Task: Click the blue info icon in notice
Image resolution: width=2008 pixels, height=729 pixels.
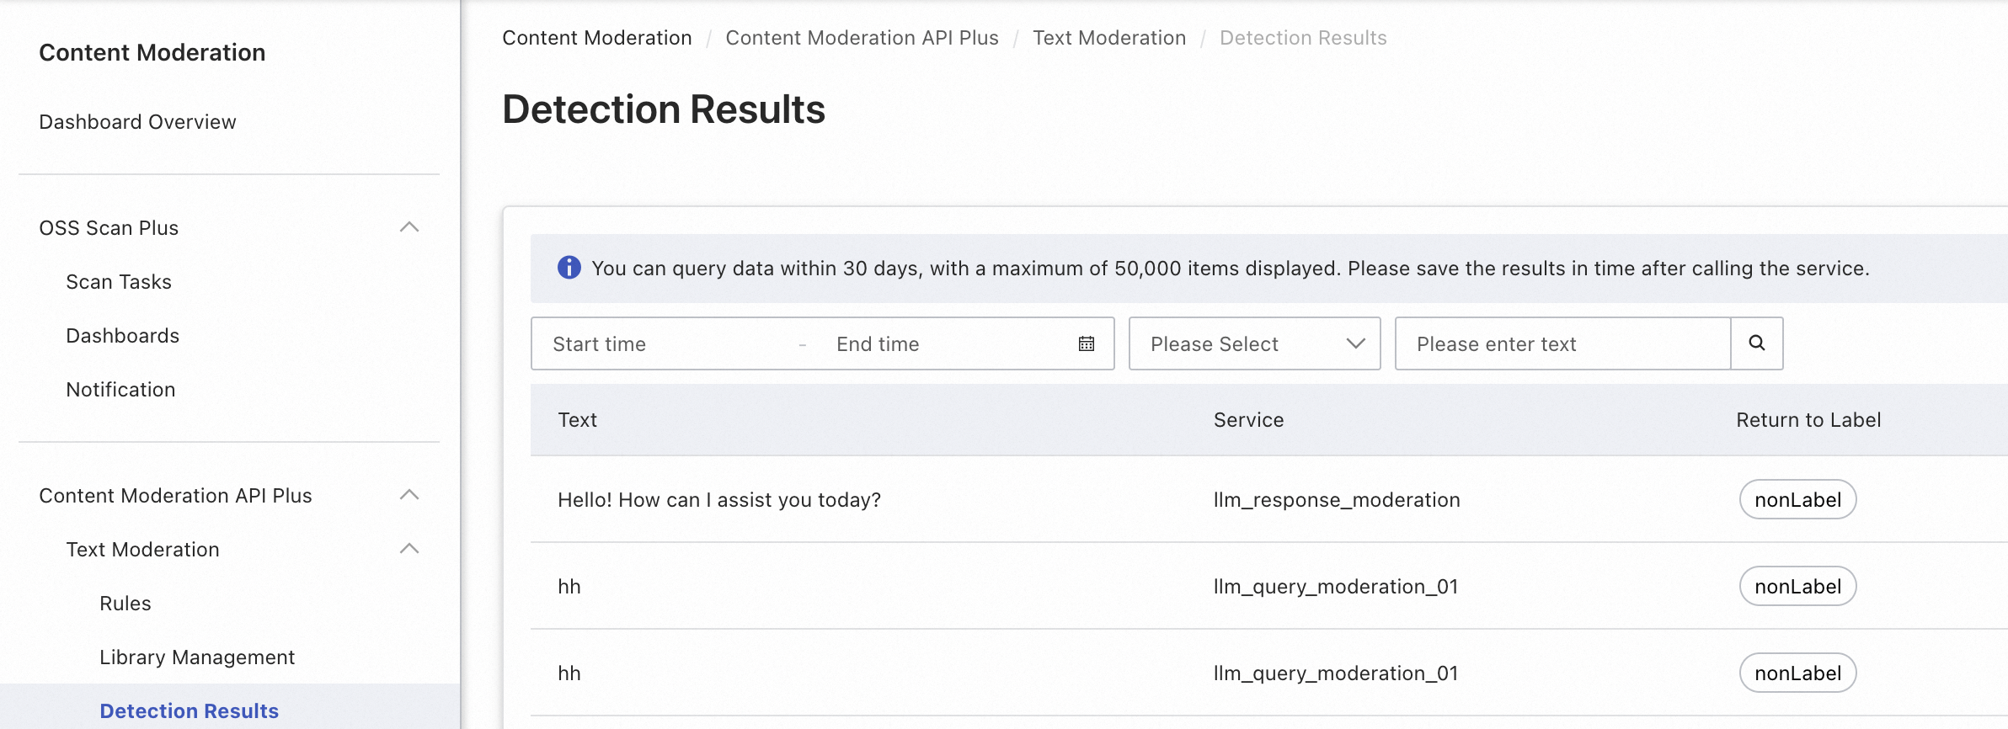Action: coord(569,268)
